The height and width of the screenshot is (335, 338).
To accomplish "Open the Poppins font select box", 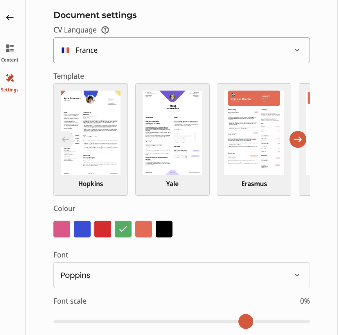I will pyautogui.click(x=181, y=275).
